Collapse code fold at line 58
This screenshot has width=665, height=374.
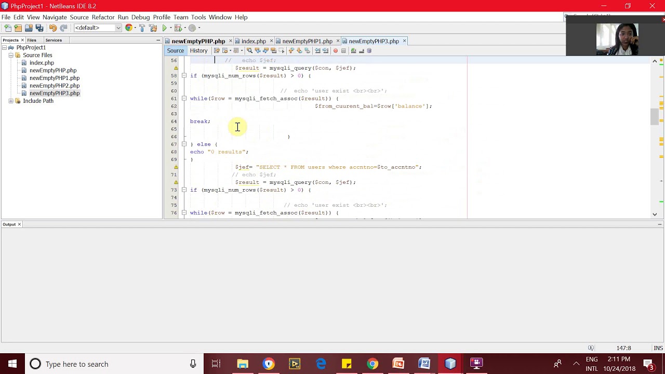[184, 76]
